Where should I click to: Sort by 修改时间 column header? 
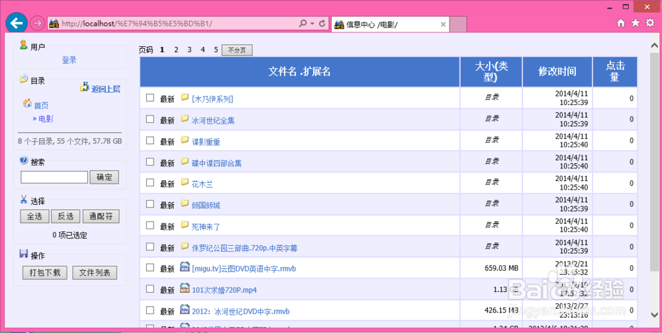(x=557, y=71)
